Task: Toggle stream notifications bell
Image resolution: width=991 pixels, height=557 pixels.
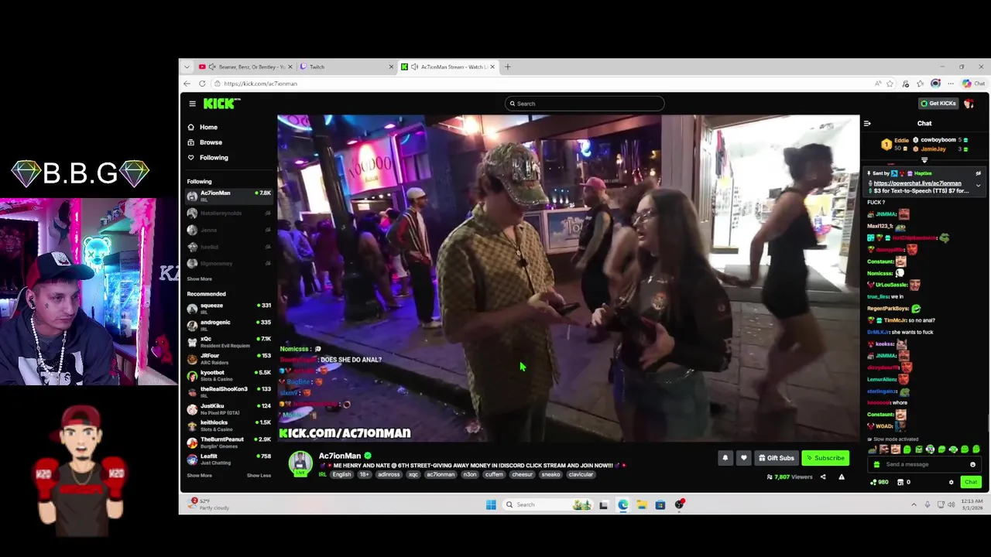Action: point(725,458)
